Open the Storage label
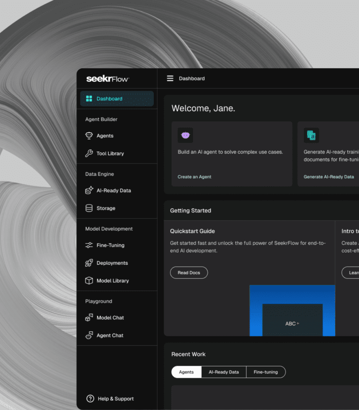 point(106,208)
